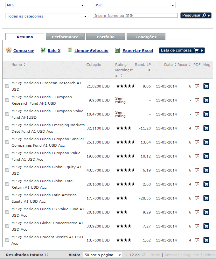Open PDF for Global Concentrated A1 USD Acc
The width and height of the screenshot is (216, 259).
tap(197, 226)
